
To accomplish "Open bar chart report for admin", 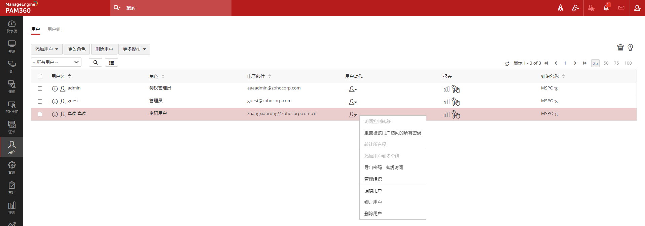I will pyautogui.click(x=446, y=89).
